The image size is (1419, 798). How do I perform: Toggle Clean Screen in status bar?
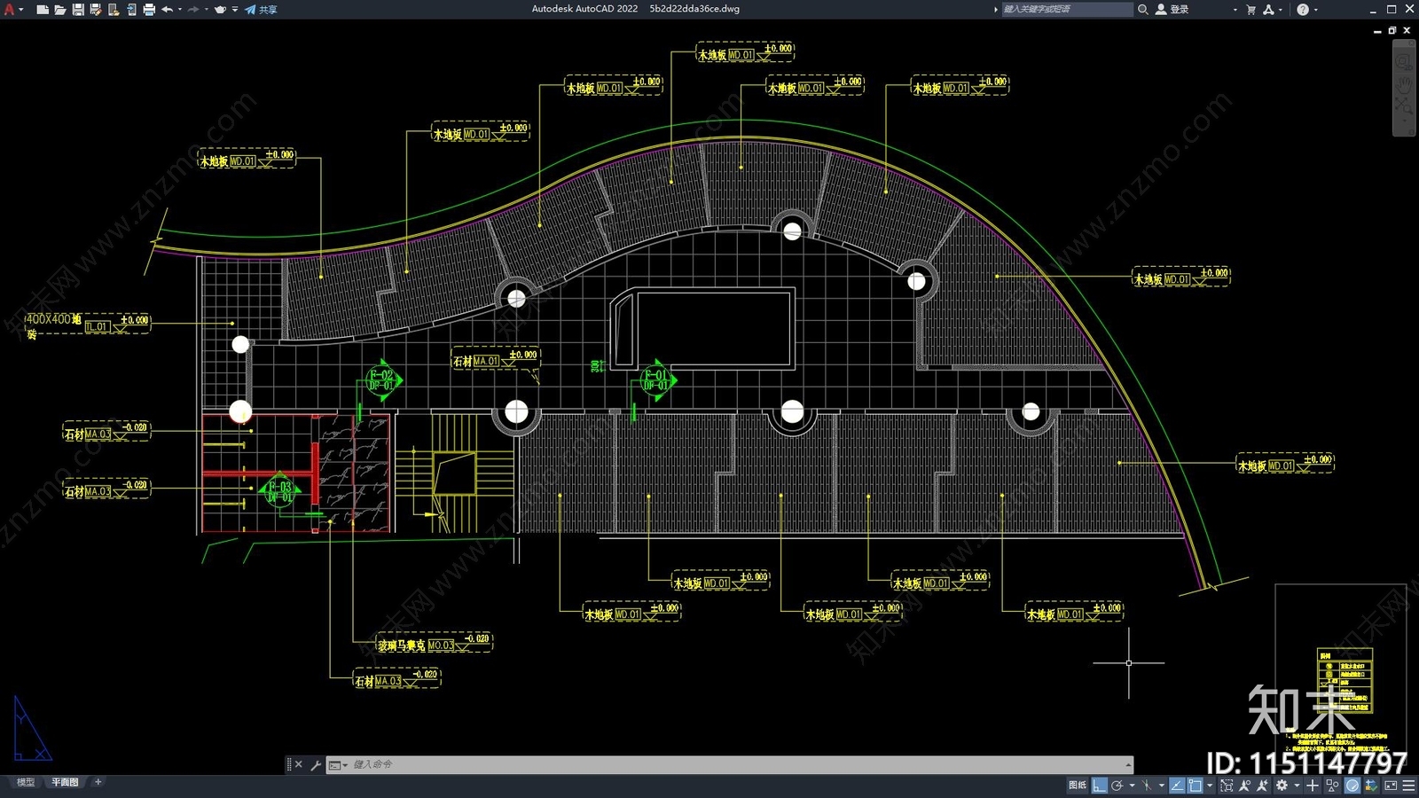point(1391,785)
